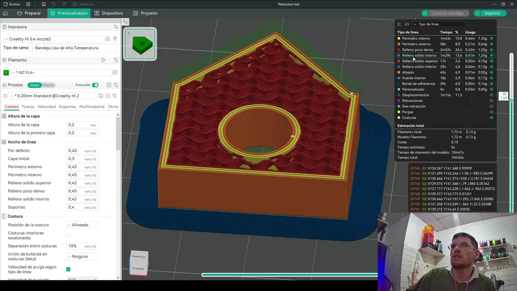The height and width of the screenshot is (291, 517).
Task: Open the GST PLA+ filament dropdown
Action: 61,72
